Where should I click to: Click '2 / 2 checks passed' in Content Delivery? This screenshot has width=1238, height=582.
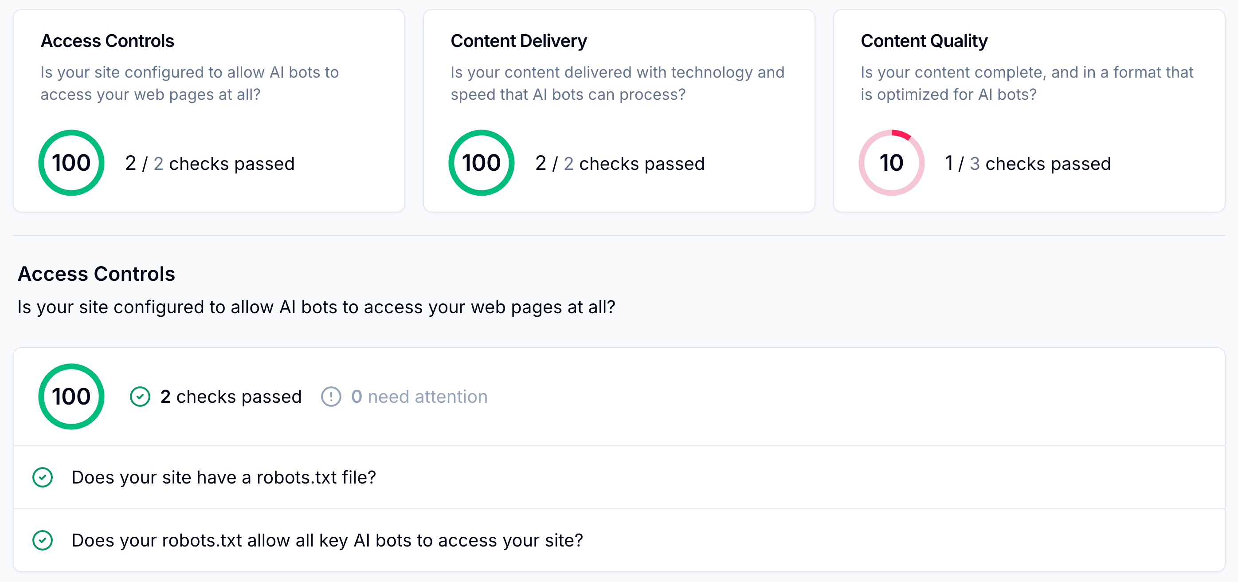(x=619, y=164)
